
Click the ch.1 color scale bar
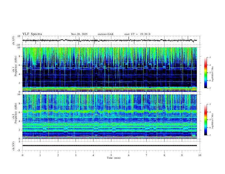pos(206,73)
